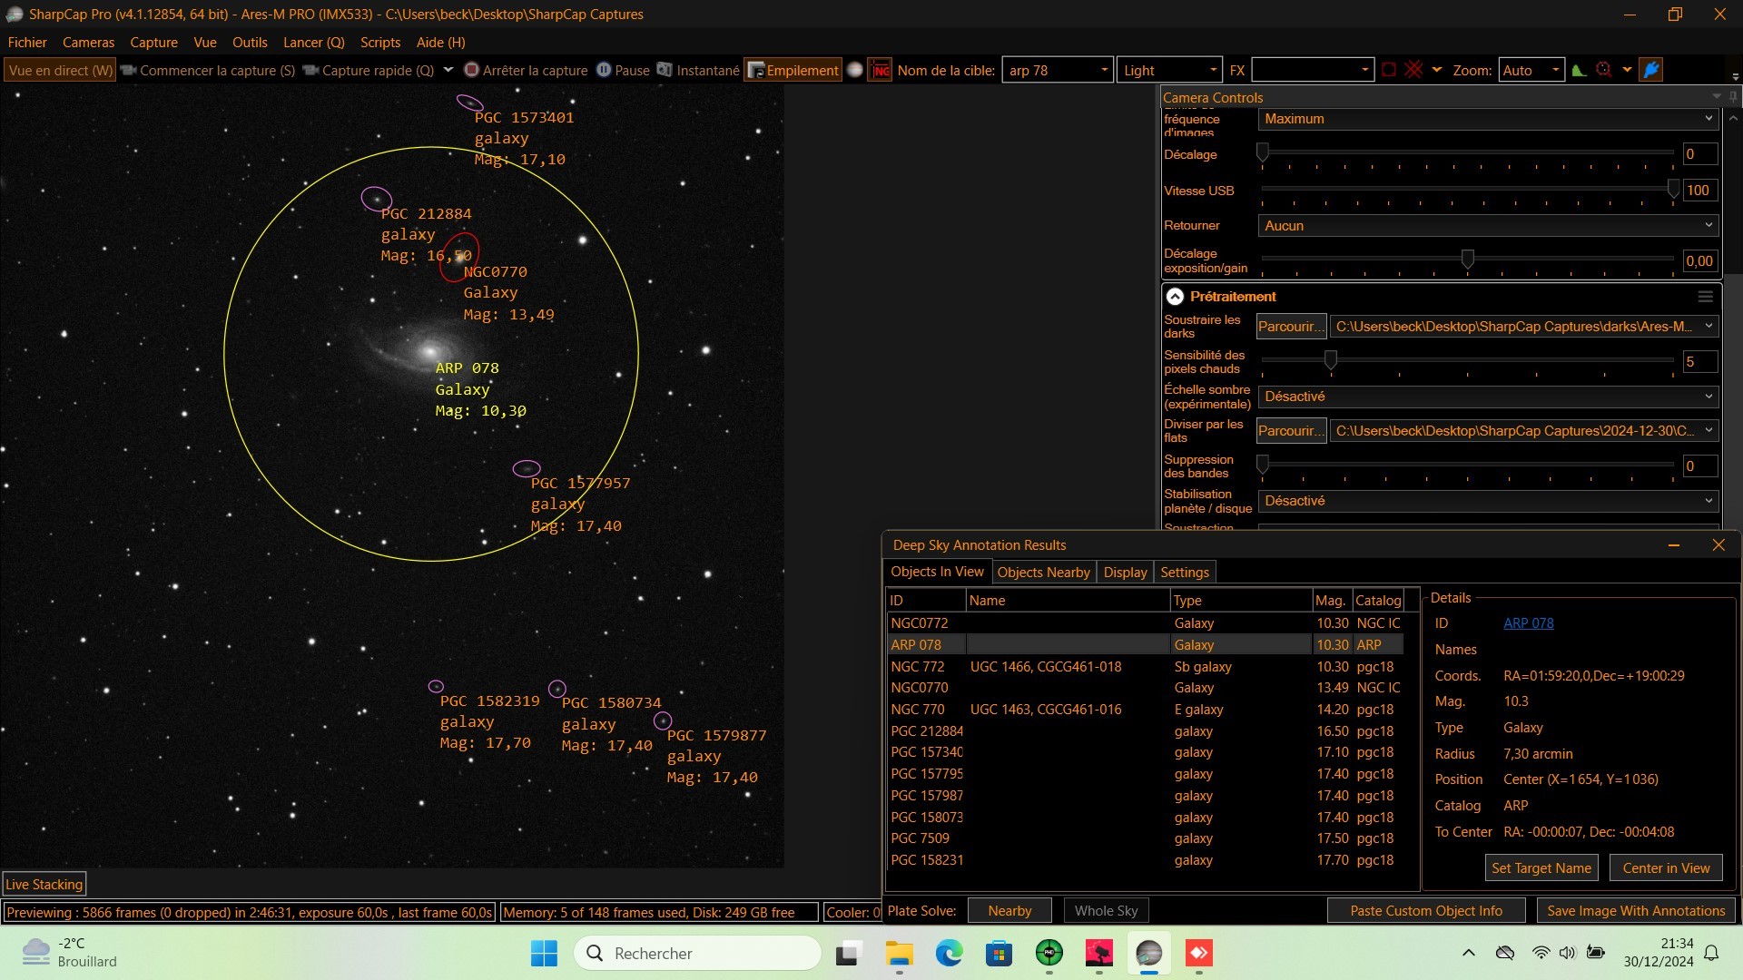The width and height of the screenshot is (1743, 980).
Task: Open the Outils menu
Action: point(250,42)
